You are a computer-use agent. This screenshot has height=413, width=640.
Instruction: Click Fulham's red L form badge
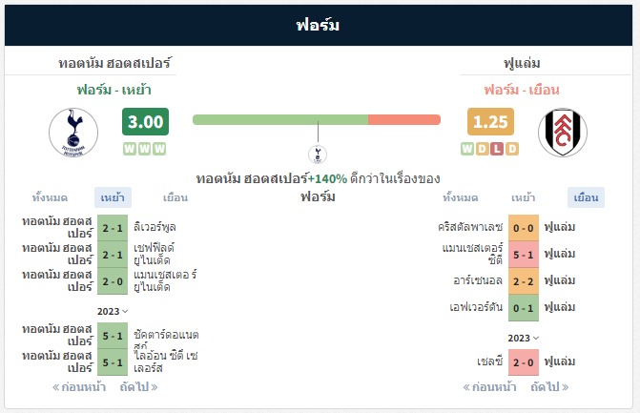[x=497, y=149]
